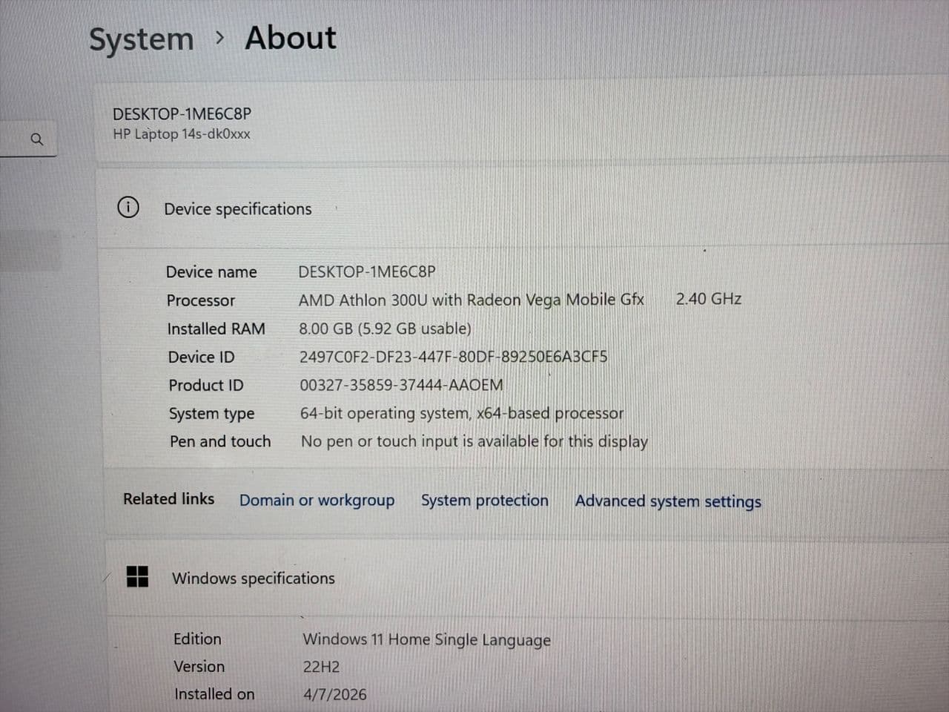Click the Device ID value 2497C0F2-DF23-447F
Viewport: 949px width, 712px height.
point(453,357)
